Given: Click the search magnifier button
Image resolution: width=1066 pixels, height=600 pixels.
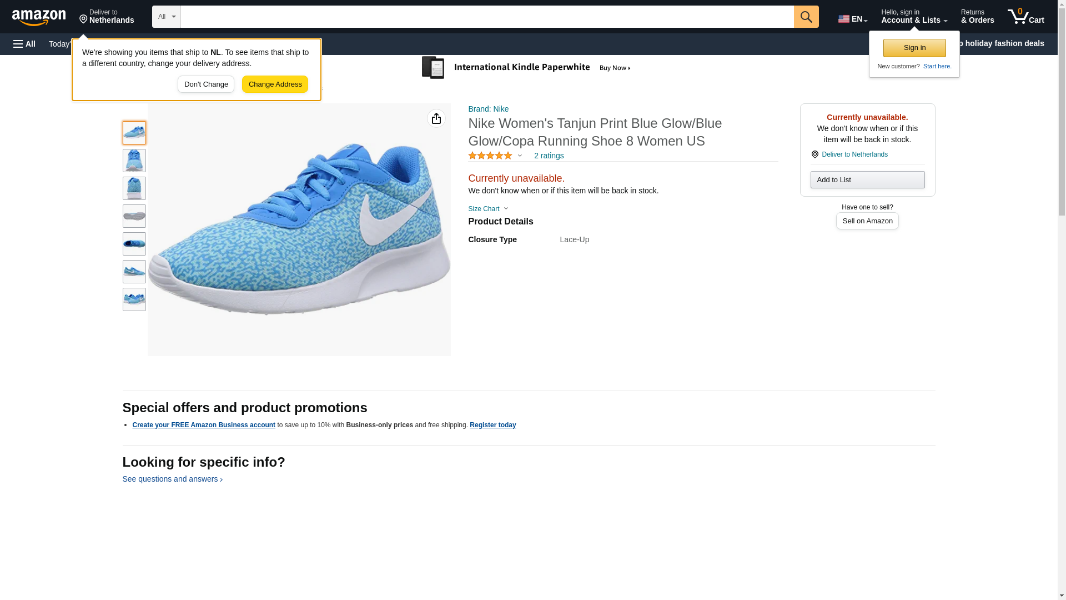Looking at the screenshot, I should [806, 17].
